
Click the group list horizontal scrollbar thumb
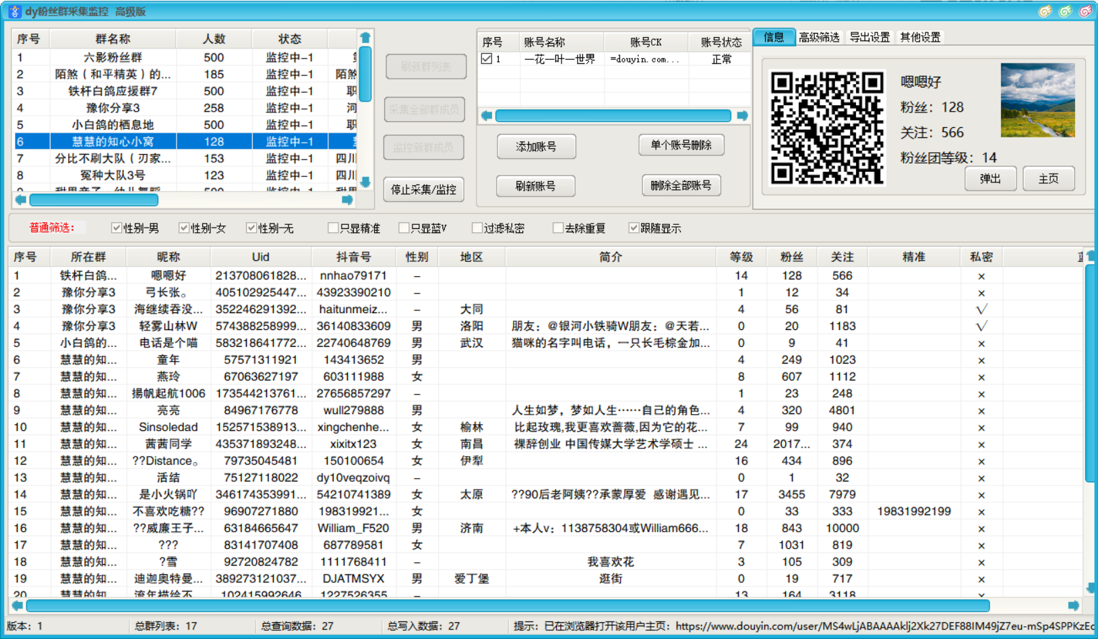tap(94, 200)
